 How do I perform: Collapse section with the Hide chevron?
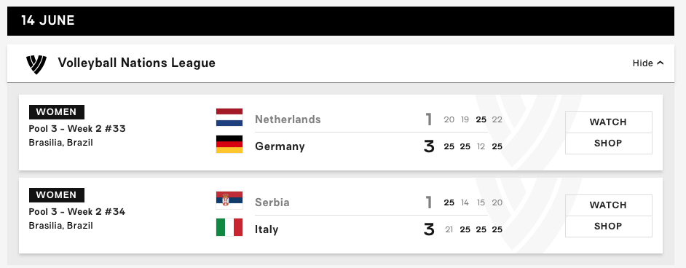pos(648,63)
